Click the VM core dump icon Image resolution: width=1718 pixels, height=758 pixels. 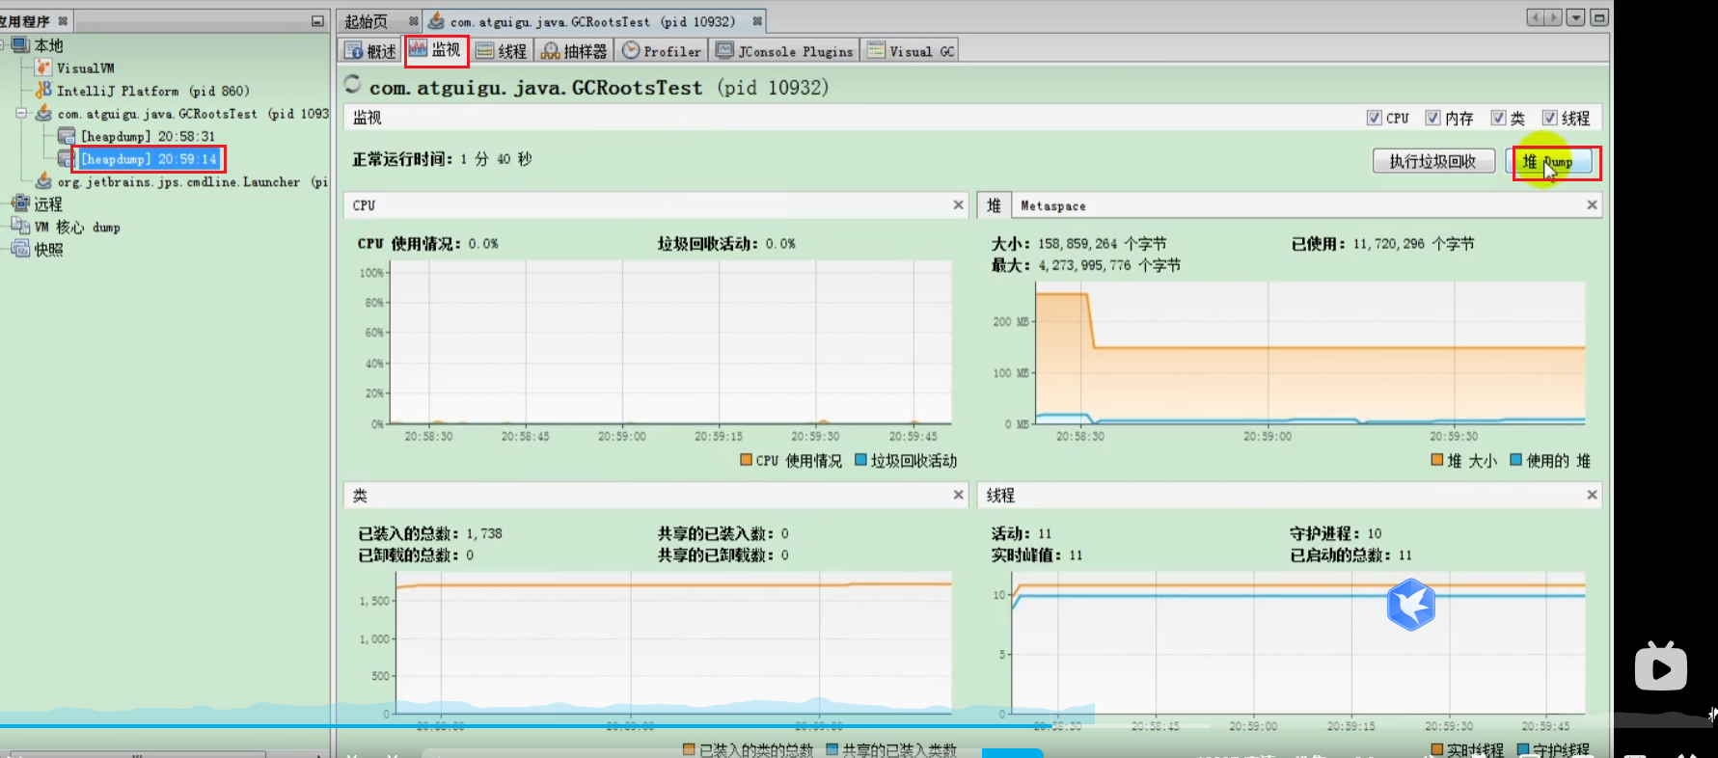20,226
